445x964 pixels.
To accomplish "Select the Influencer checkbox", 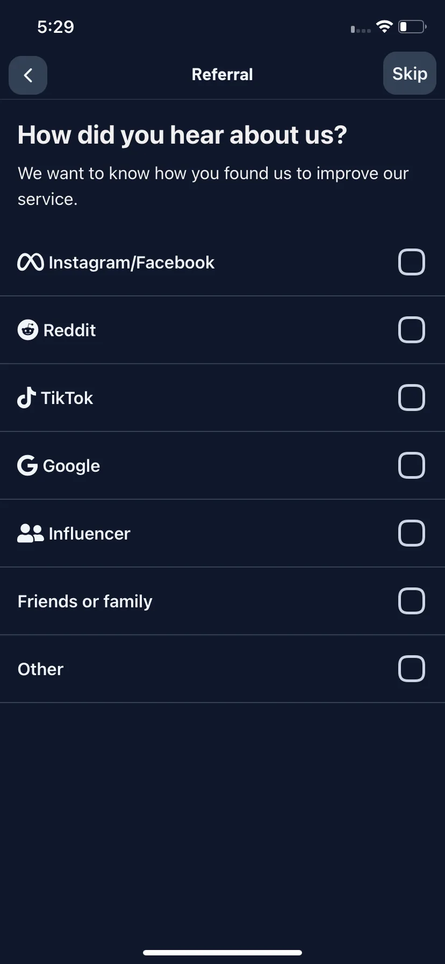I will [x=412, y=533].
